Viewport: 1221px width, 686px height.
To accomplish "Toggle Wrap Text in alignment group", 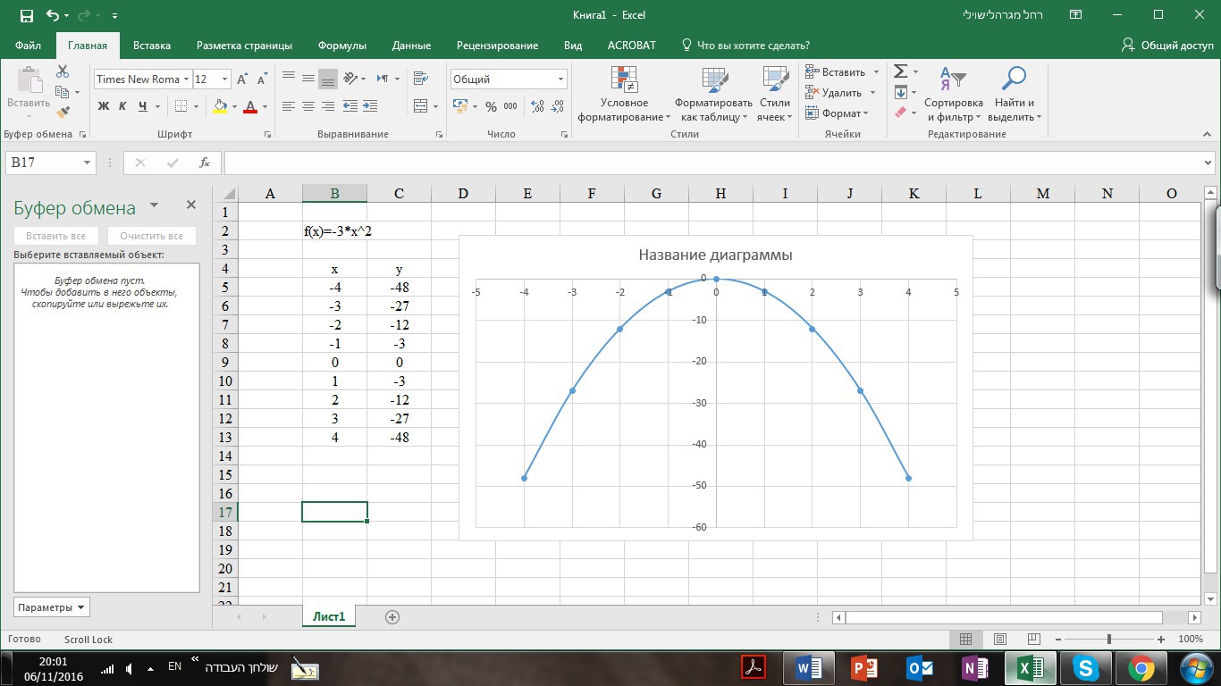I will tap(421, 79).
